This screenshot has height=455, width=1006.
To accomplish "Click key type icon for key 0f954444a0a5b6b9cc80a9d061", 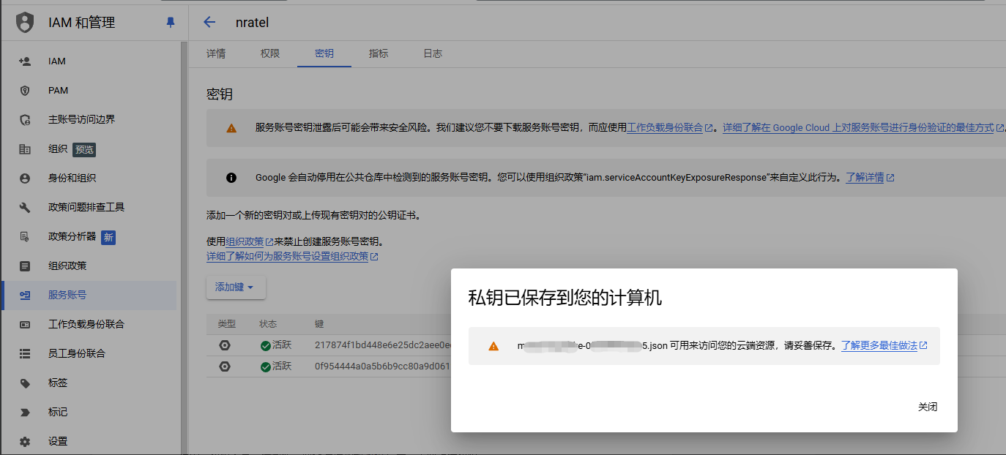I will tap(225, 366).
